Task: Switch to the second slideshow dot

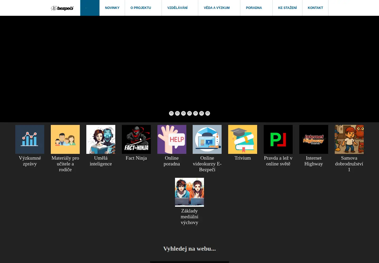Action: [177, 113]
